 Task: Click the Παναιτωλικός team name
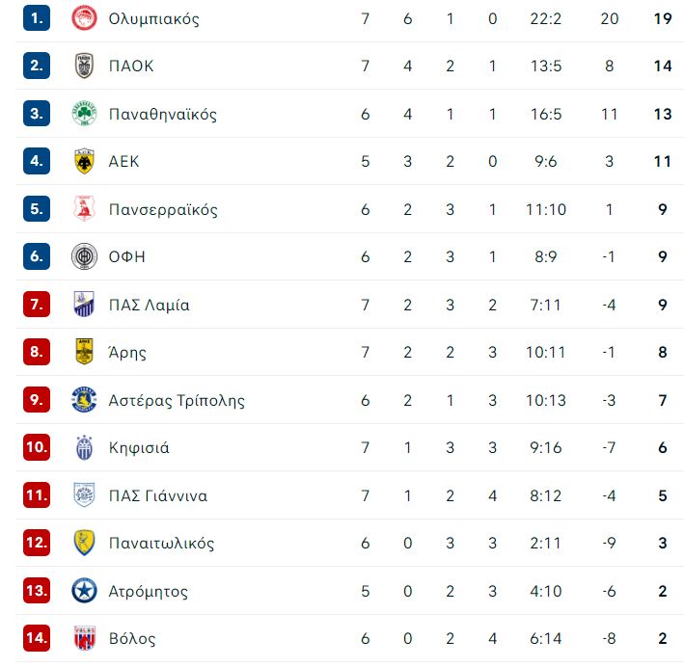point(161,544)
